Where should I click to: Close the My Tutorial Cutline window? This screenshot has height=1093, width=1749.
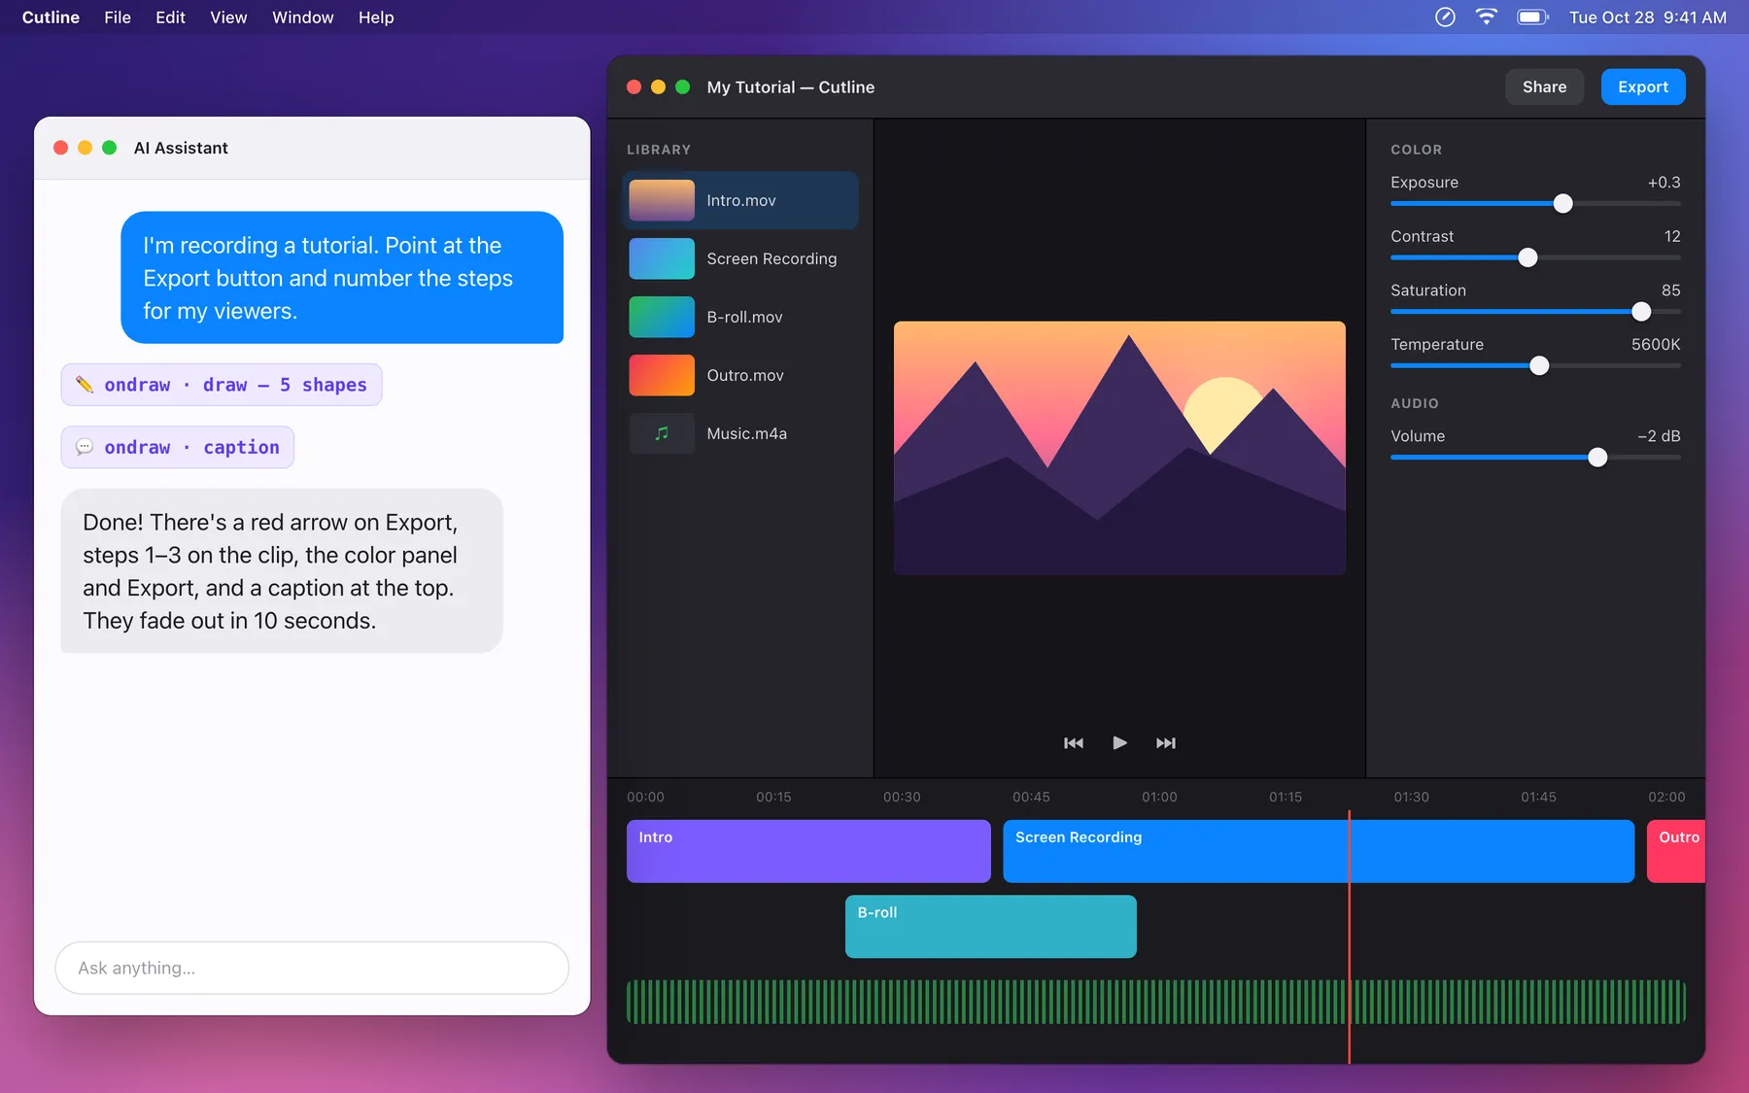634,87
